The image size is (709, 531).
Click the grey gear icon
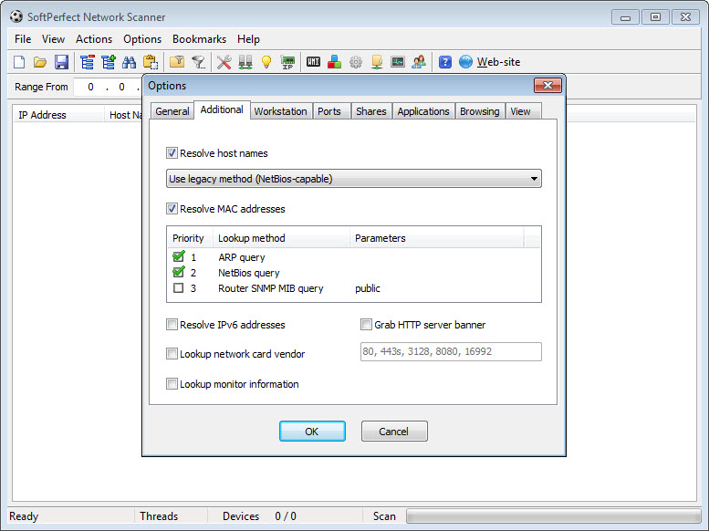point(356,62)
